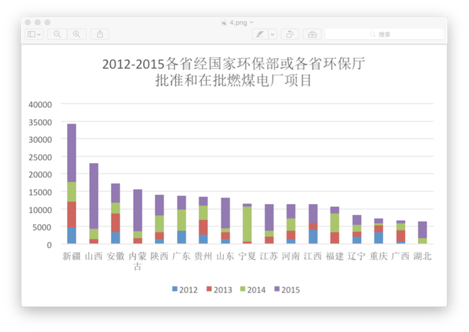Screen dimensions: 469x332
Task: Rotate the image with the rotate button
Action: pos(290,34)
